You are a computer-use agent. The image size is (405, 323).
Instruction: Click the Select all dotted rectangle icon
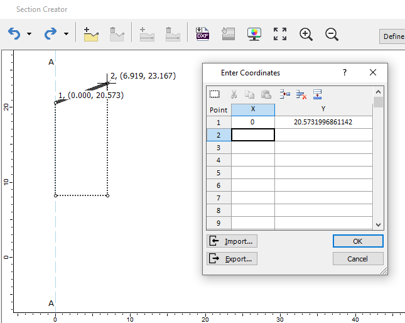(215, 94)
